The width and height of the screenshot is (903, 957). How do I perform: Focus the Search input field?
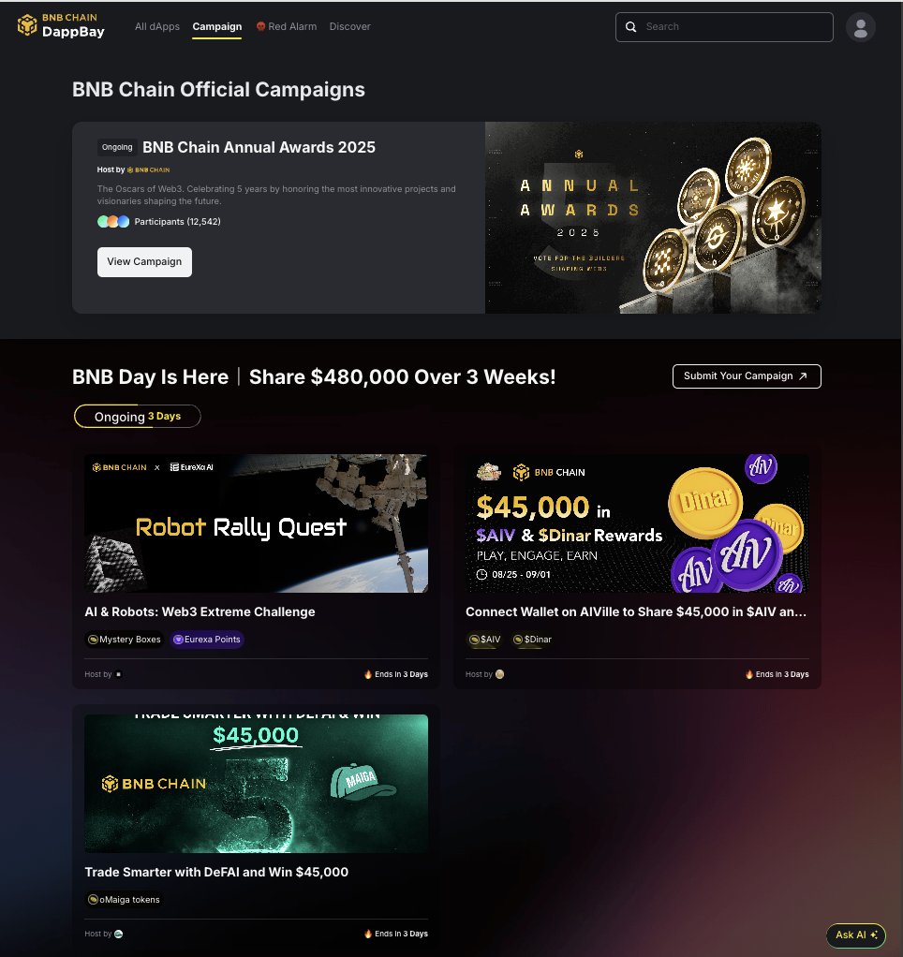[724, 27]
